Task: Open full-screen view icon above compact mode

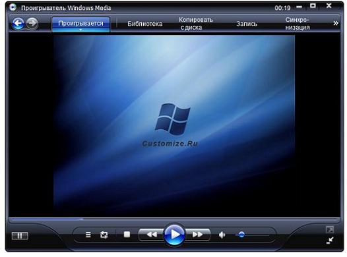Action: coord(330,230)
